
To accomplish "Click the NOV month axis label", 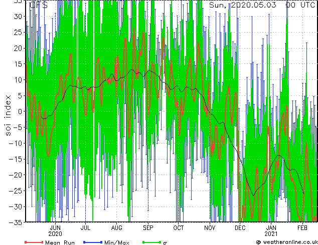I will pos(210,228).
